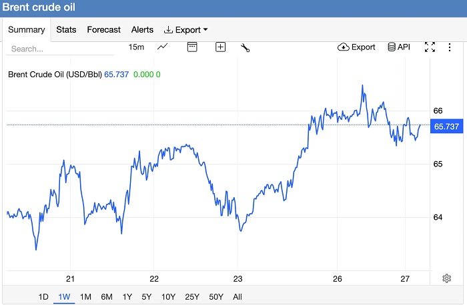Switch to the Stats tab
Image resolution: width=467 pixels, height=305 pixels.
pos(66,30)
